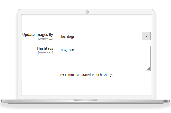The width and height of the screenshot is (171, 113).
Task: Click [store view] under Update Images By
Action: (x=45, y=39)
